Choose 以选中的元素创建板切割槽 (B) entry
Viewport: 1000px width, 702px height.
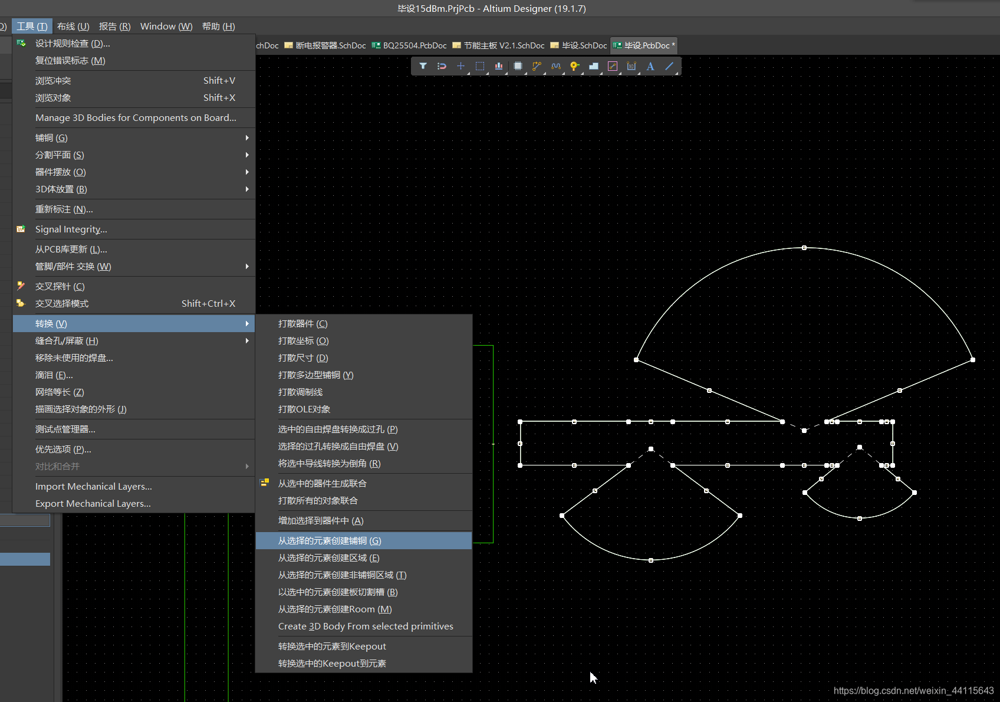(364, 592)
